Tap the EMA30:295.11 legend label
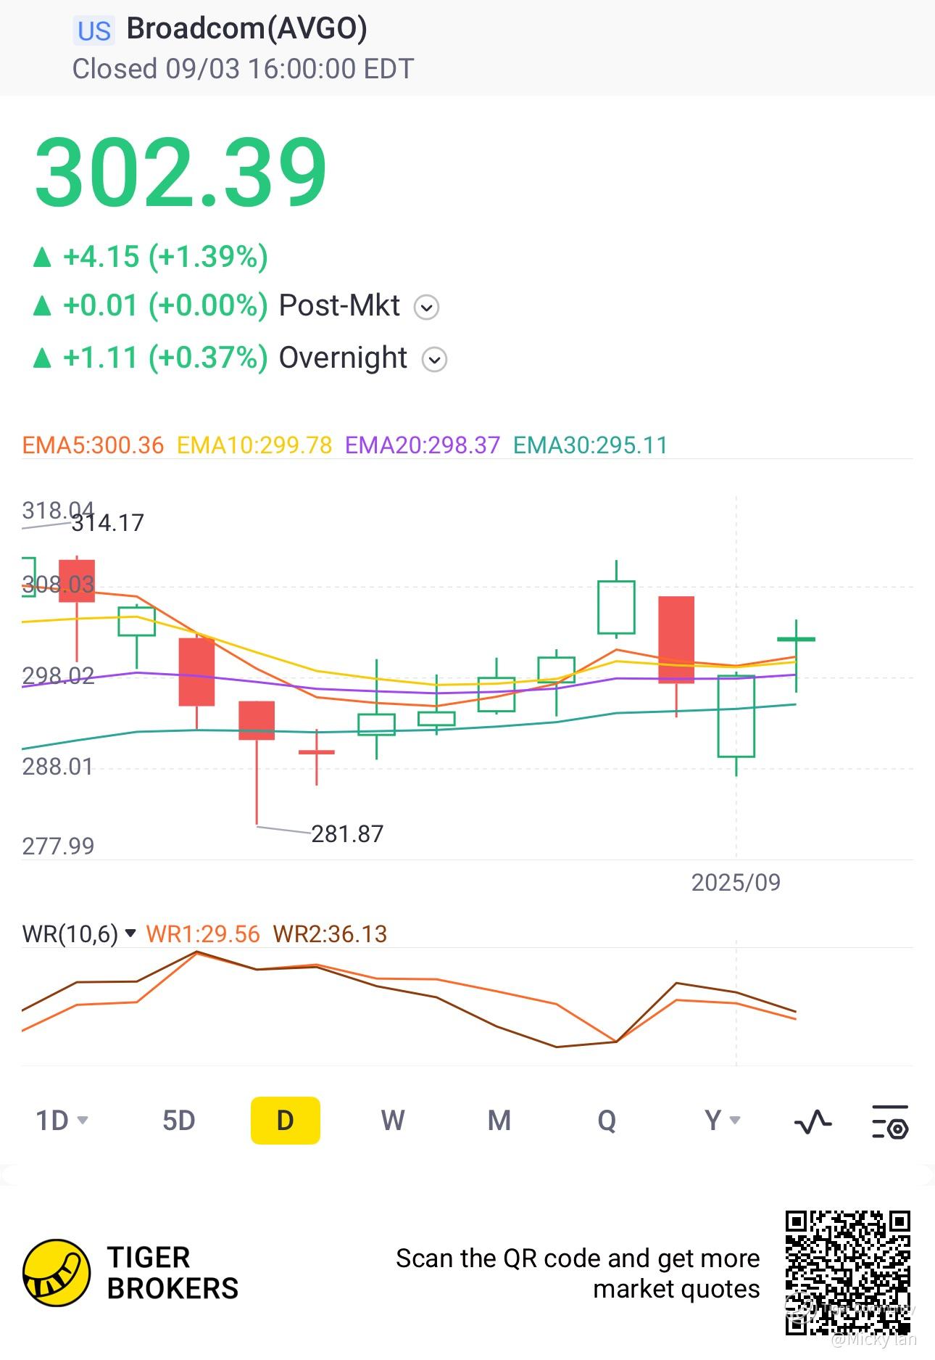Screen dimensions: 935x1360 coord(591,445)
